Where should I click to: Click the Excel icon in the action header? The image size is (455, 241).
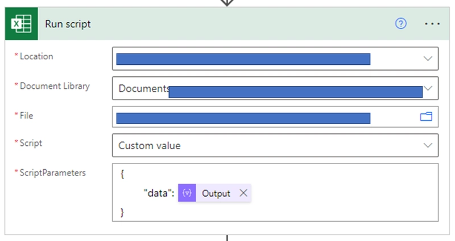[22, 24]
